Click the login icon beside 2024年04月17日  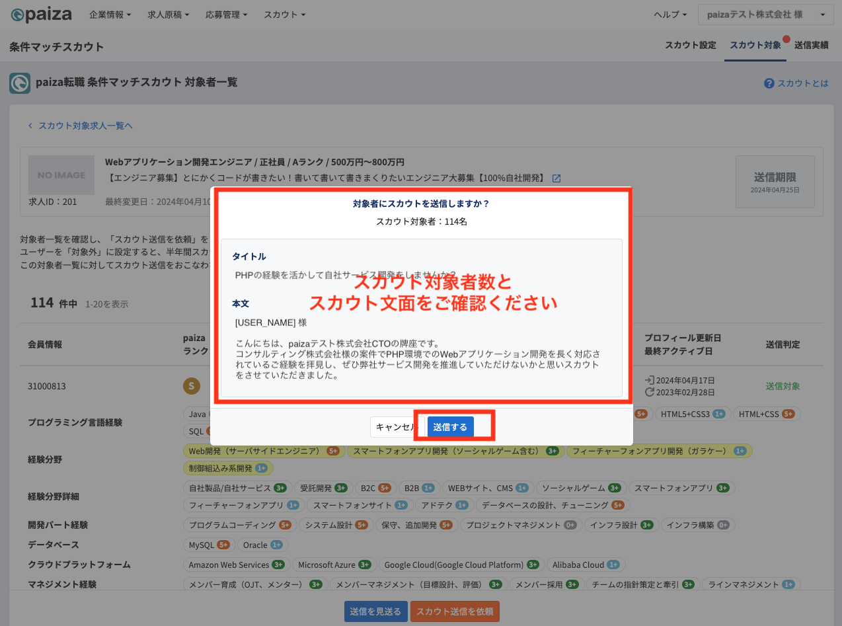pos(650,381)
